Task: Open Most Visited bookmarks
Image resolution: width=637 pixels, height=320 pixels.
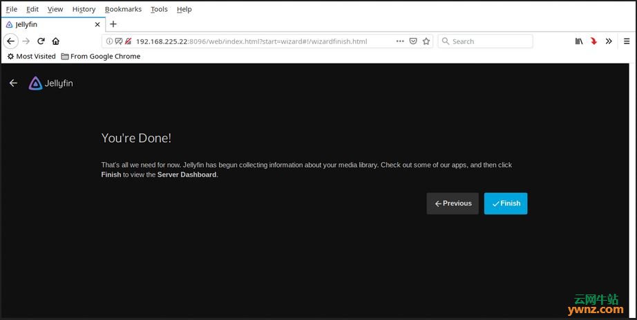Action: pos(31,57)
